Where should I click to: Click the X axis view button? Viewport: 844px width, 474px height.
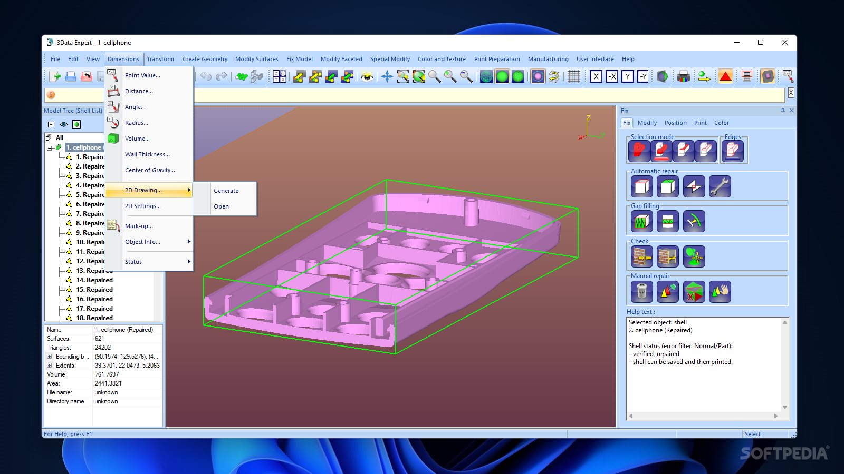(596, 76)
